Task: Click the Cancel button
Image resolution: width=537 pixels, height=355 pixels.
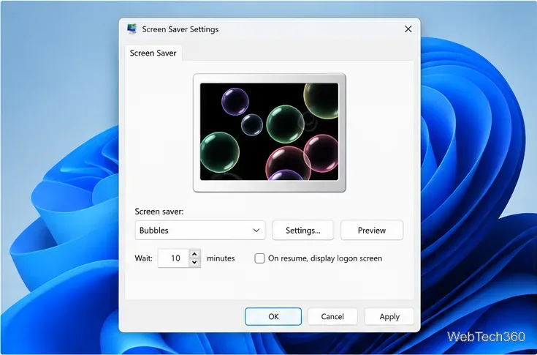Action: (332, 317)
